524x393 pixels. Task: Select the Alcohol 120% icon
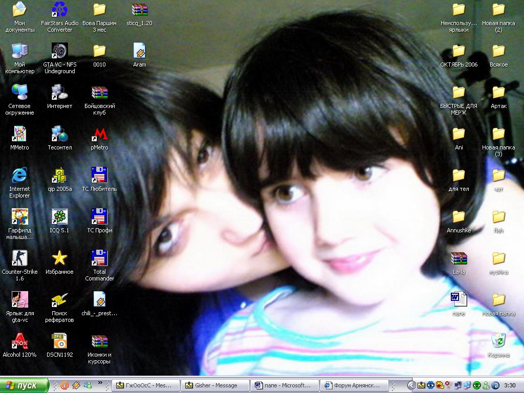(19, 341)
